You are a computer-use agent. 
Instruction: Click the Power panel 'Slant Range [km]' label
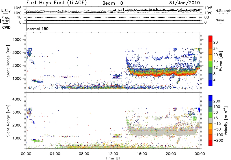(x=8, y=61)
